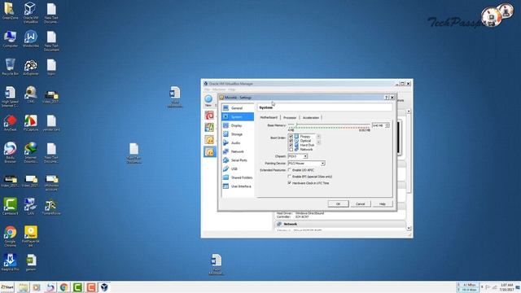Adjust the Base Memory slider handle
This screenshot has width=521, height=293.
296,125
